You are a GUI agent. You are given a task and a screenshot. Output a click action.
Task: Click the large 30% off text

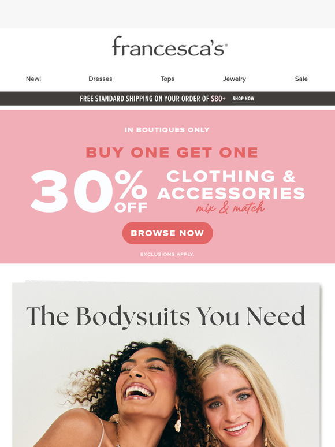pos(89,191)
